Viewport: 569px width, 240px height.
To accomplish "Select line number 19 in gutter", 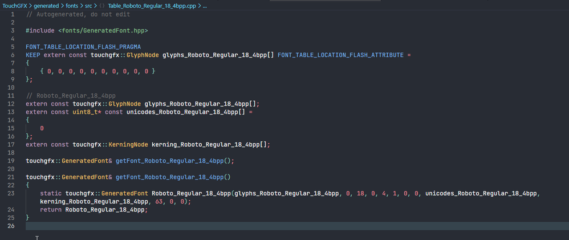I will tap(11, 161).
